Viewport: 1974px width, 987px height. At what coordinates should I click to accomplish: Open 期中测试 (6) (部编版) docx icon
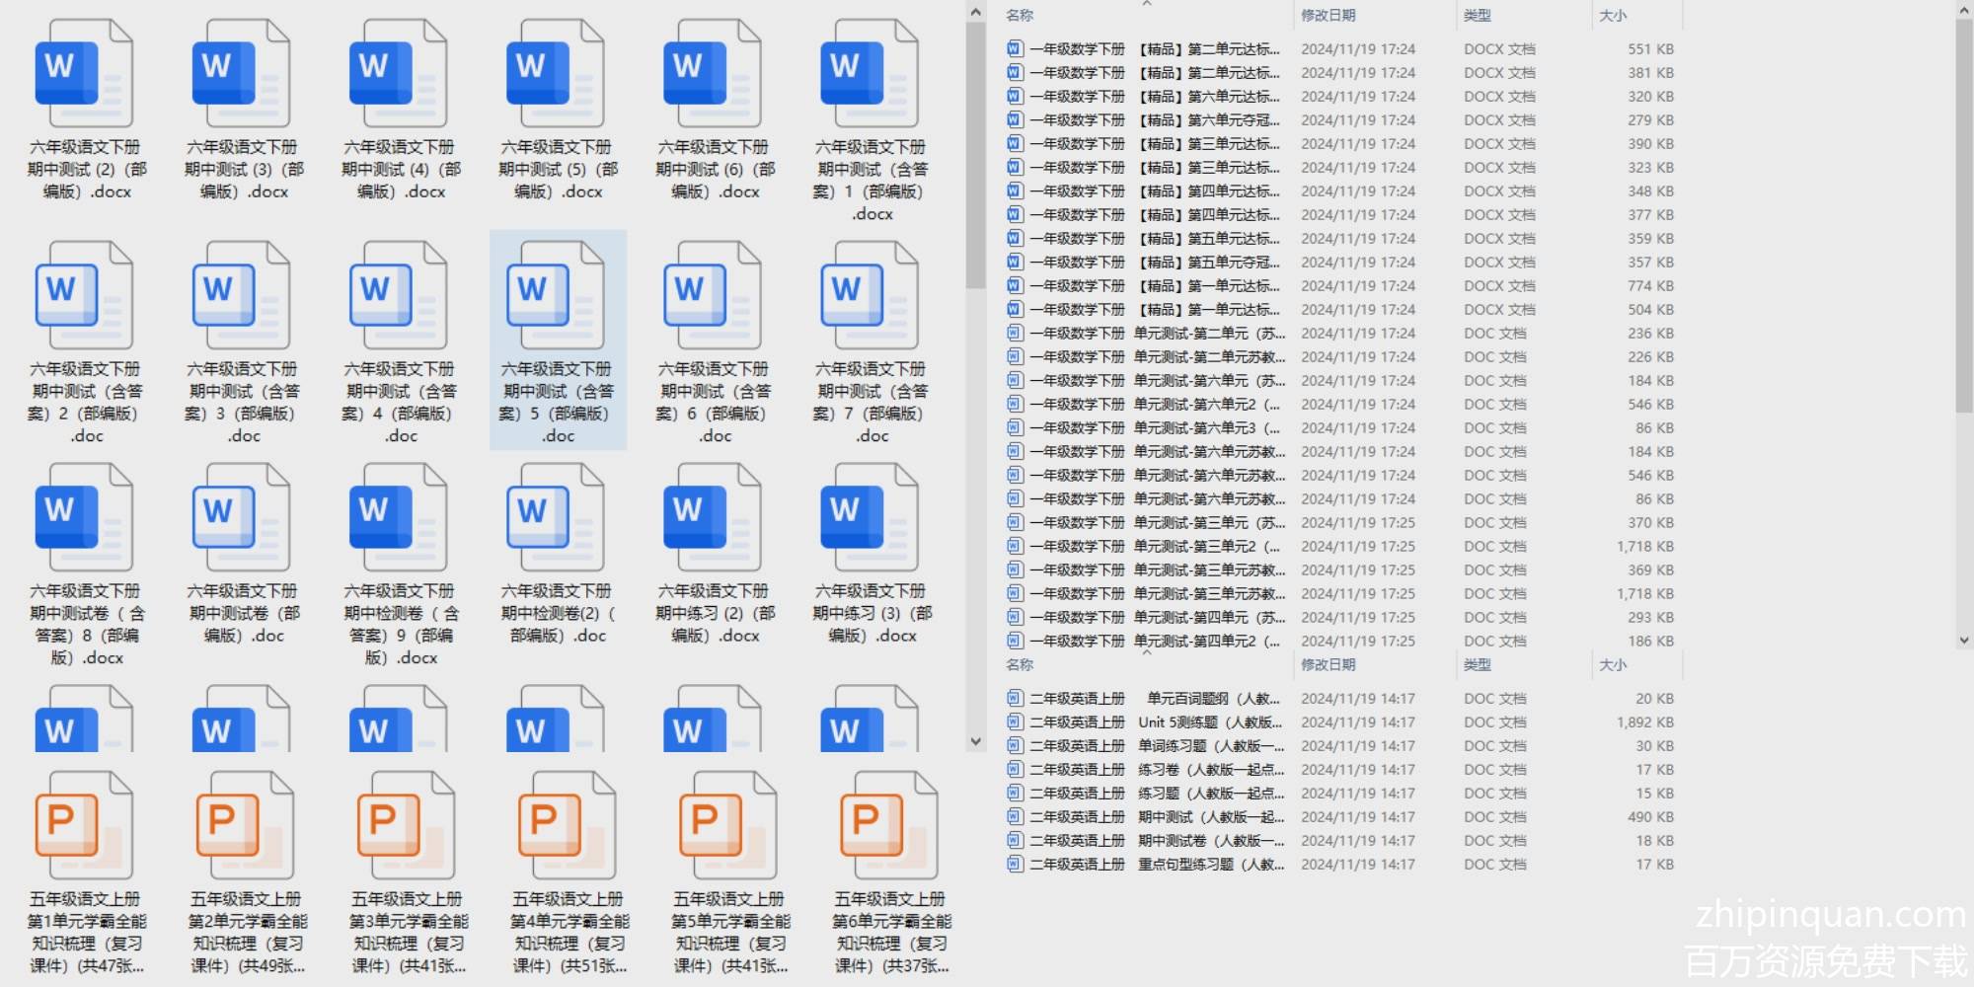713,75
